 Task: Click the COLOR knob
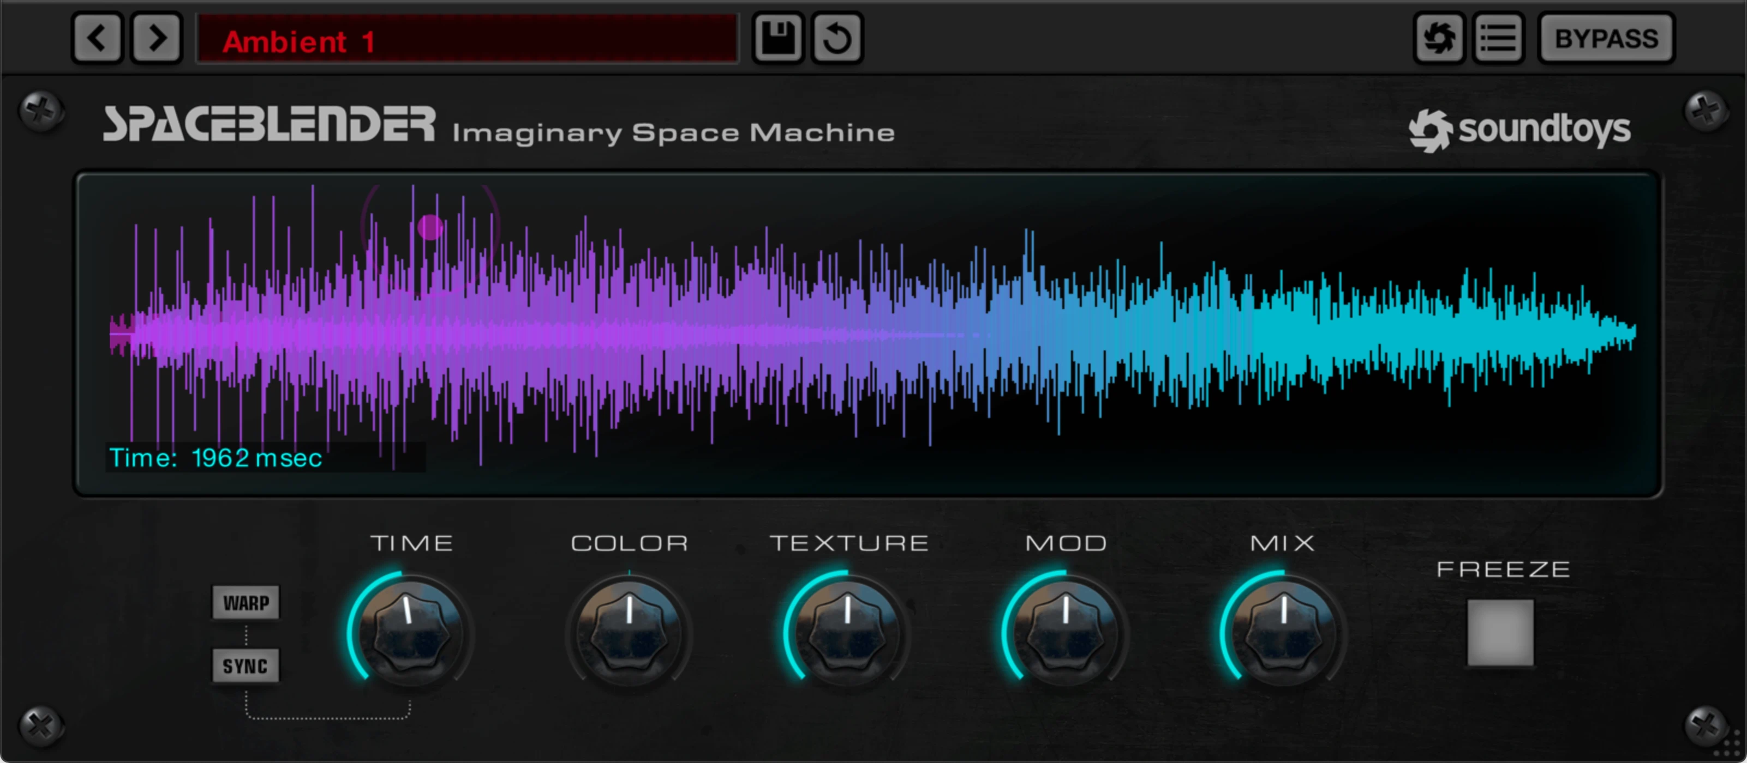[x=630, y=633]
